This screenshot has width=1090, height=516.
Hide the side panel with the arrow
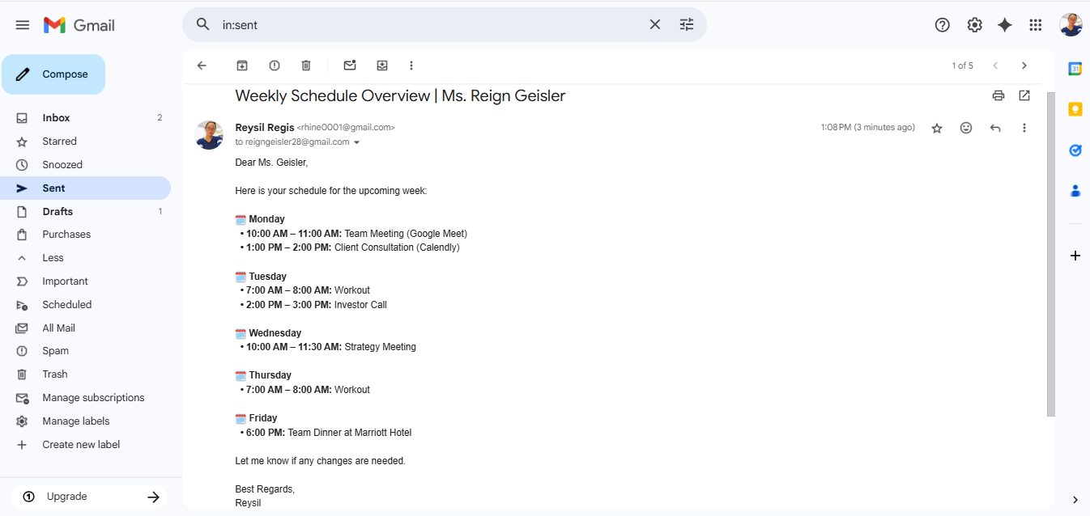pos(1075,499)
